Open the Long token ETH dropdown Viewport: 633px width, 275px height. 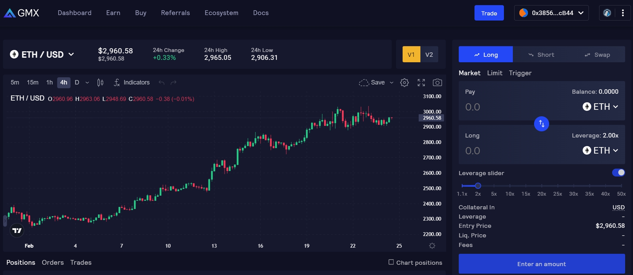[x=600, y=150]
